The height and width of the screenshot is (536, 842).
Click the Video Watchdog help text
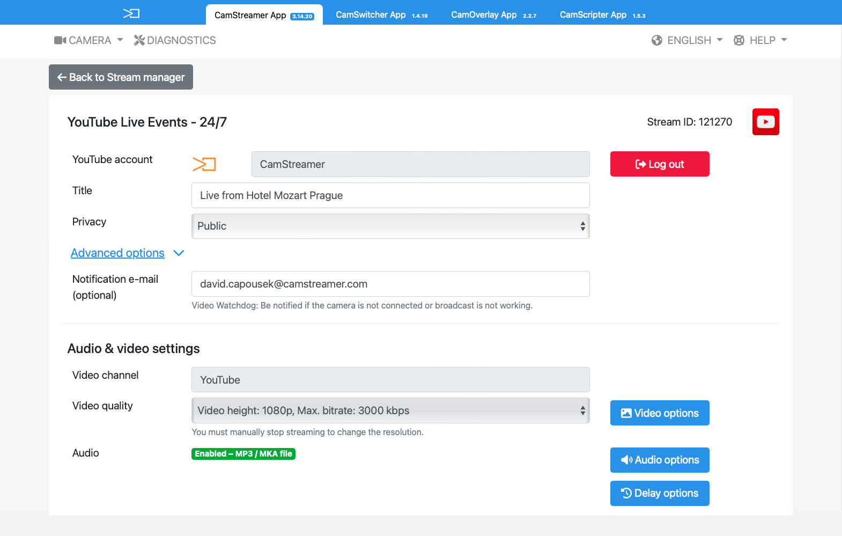point(362,305)
